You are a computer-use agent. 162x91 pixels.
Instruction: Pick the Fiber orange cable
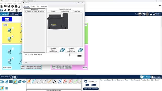pyautogui.click(x=50, y=81)
